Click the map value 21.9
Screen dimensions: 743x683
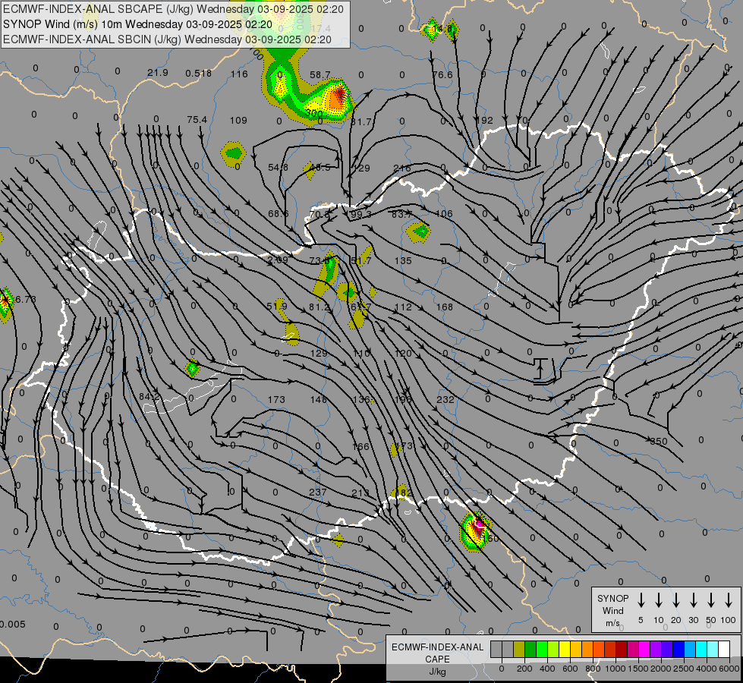[158, 73]
